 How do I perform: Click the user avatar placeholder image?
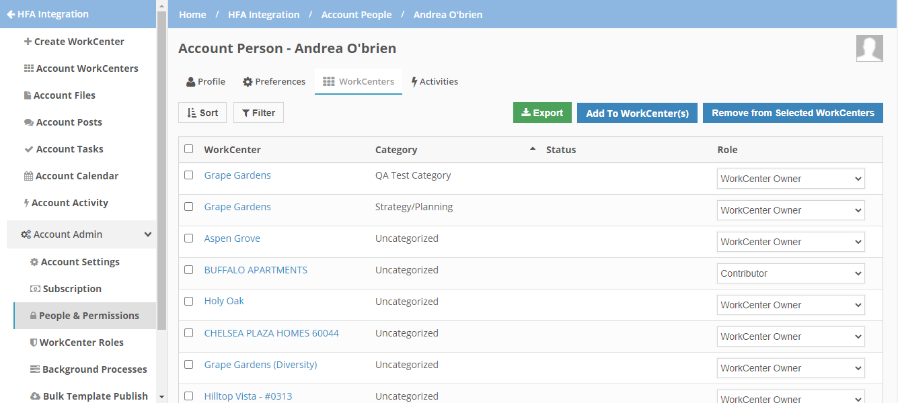click(869, 48)
